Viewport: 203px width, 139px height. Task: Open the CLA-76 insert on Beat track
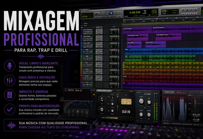click(99, 52)
